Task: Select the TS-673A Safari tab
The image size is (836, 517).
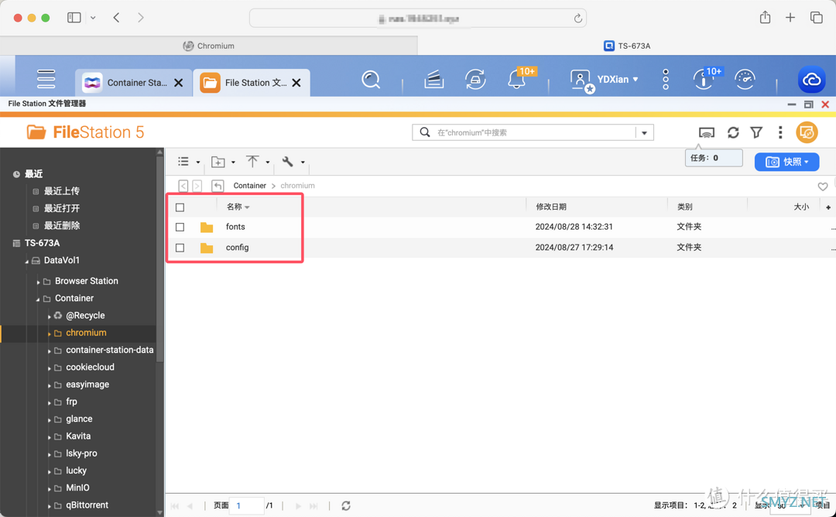Action: pos(626,46)
